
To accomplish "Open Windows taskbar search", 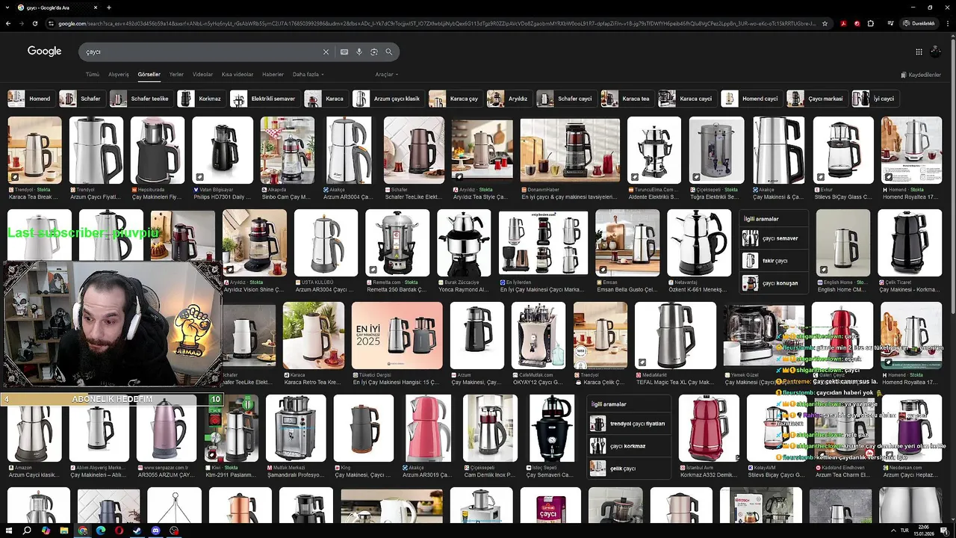I will coord(27,531).
